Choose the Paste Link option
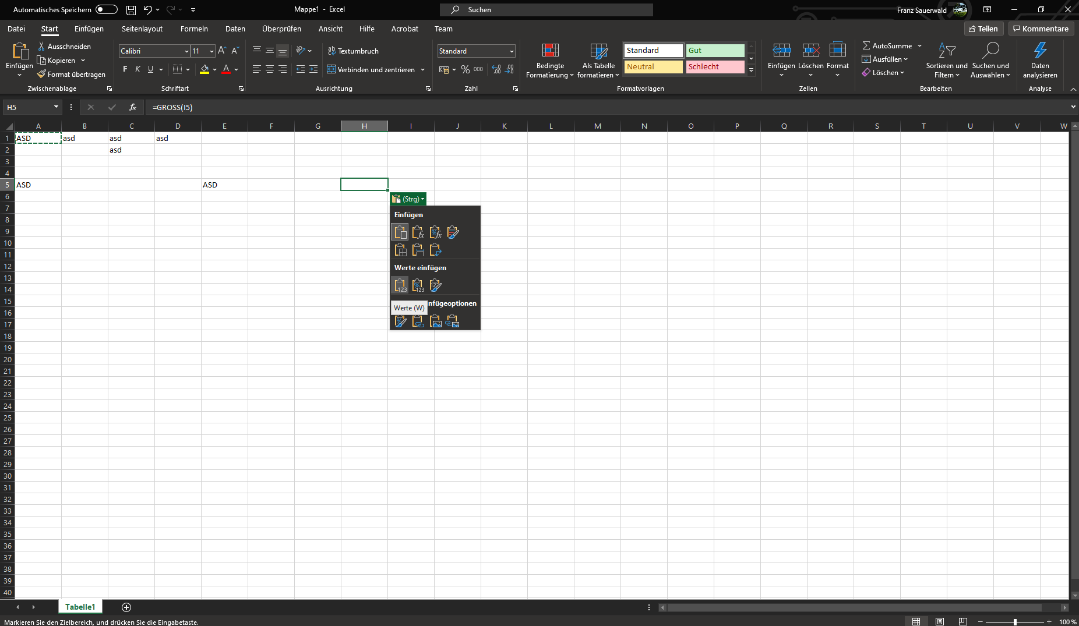The width and height of the screenshot is (1079, 626). [x=418, y=321]
